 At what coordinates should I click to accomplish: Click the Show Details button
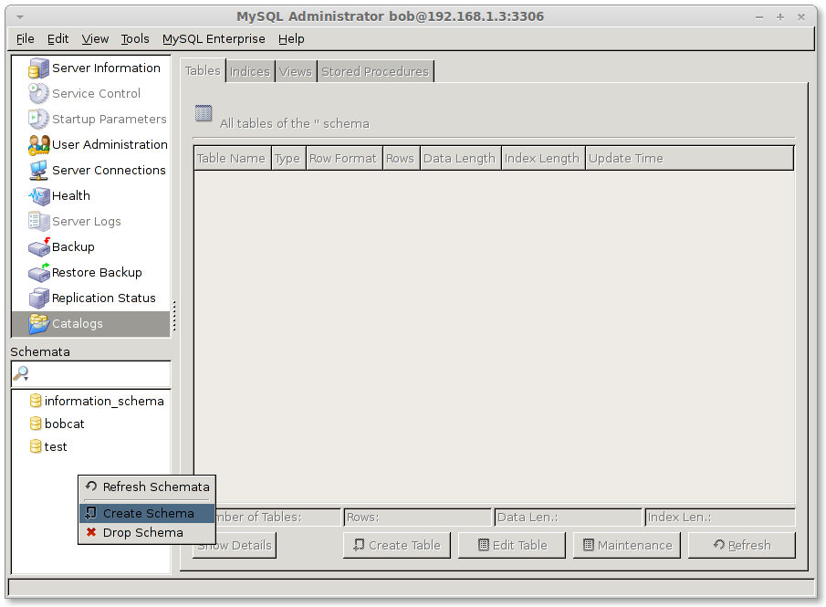tap(235, 545)
